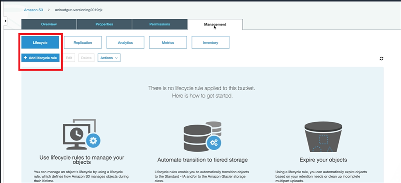Click 'Use lifecycle rules to manage your objects' heading

click(82, 160)
